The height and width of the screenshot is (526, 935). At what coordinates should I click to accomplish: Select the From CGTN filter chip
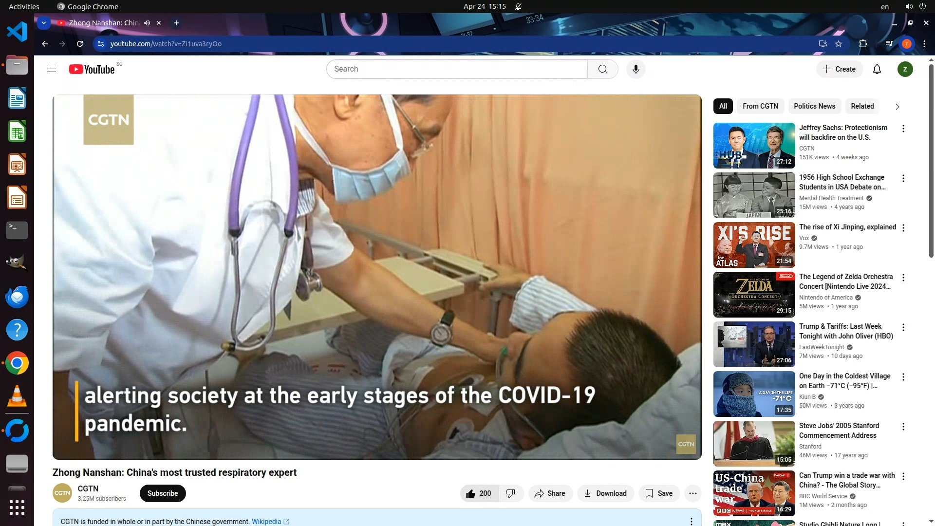point(760,106)
